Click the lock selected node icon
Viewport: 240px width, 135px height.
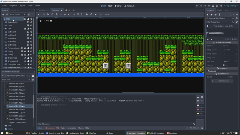coord(87,14)
